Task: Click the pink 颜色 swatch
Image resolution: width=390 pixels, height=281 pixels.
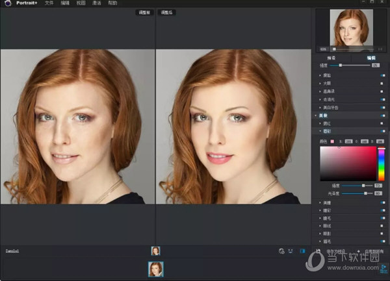Action: pos(332,141)
